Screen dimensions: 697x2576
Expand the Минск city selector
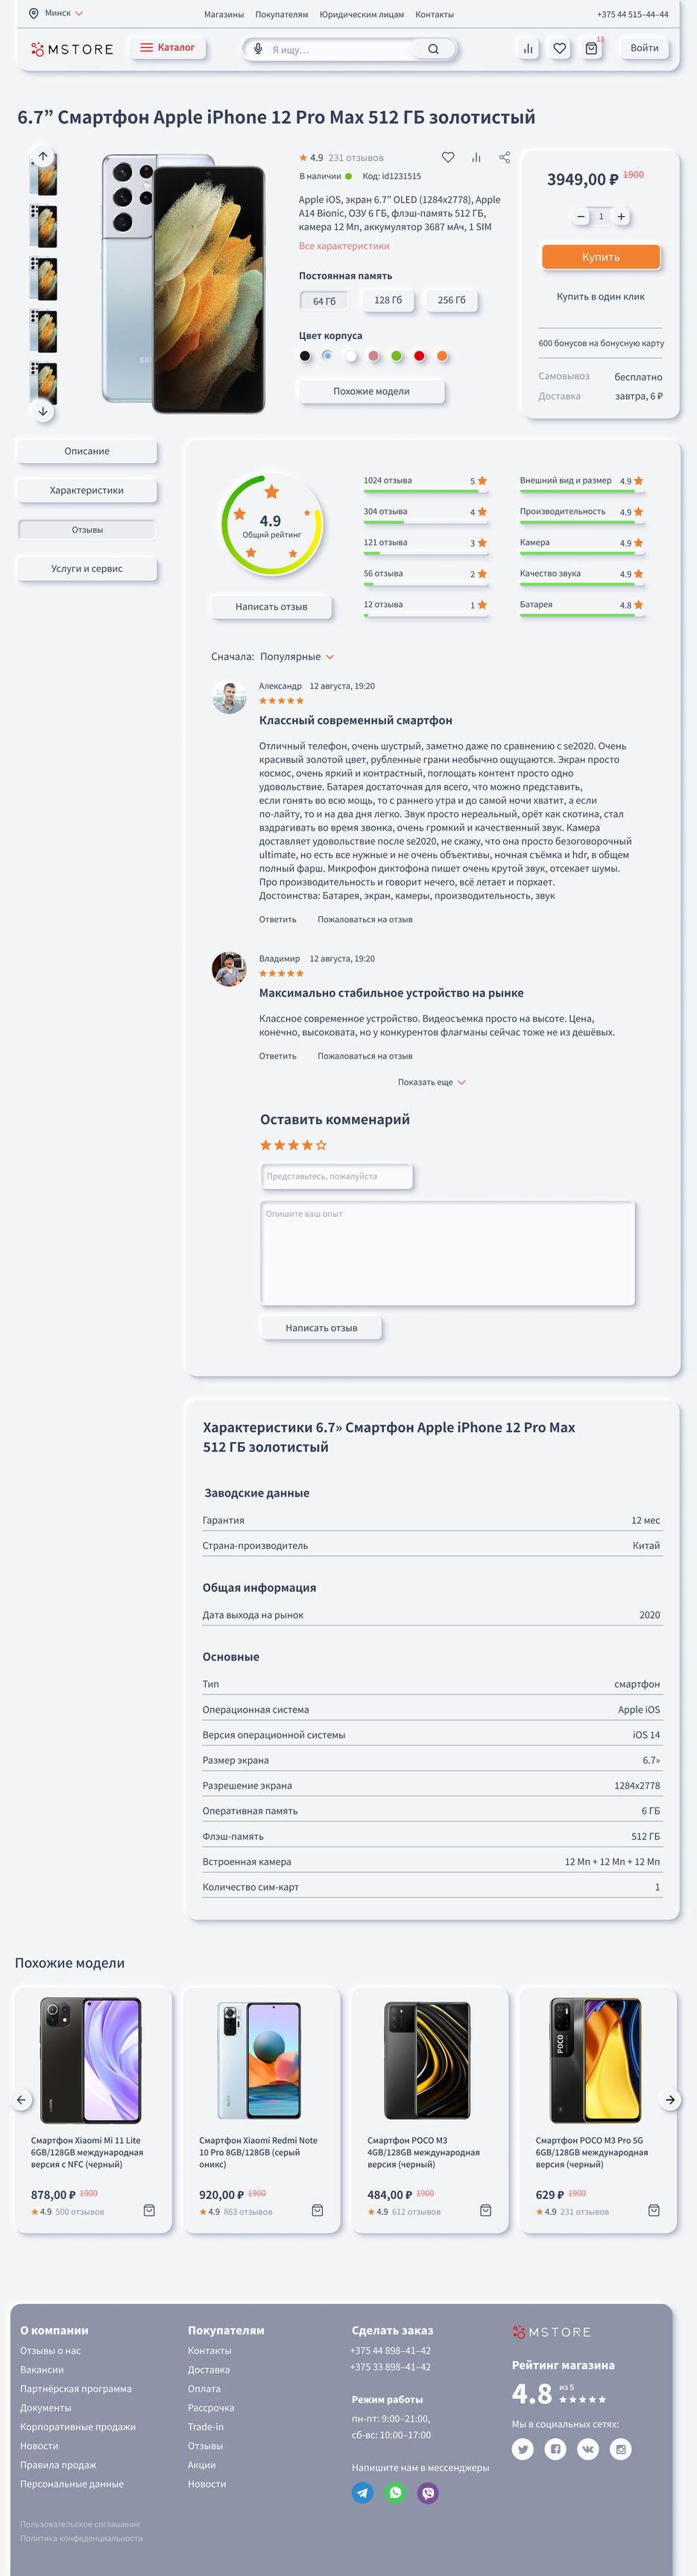pyautogui.click(x=57, y=13)
